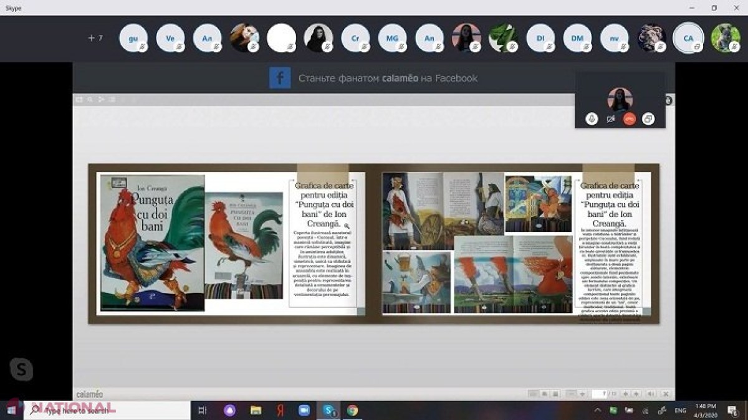Viewport: 748px width, 420px height.
Task: Select participant avatar labeled nv
Action: click(615, 38)
